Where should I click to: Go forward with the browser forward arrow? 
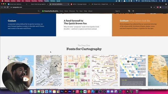(x=5, y=7)
